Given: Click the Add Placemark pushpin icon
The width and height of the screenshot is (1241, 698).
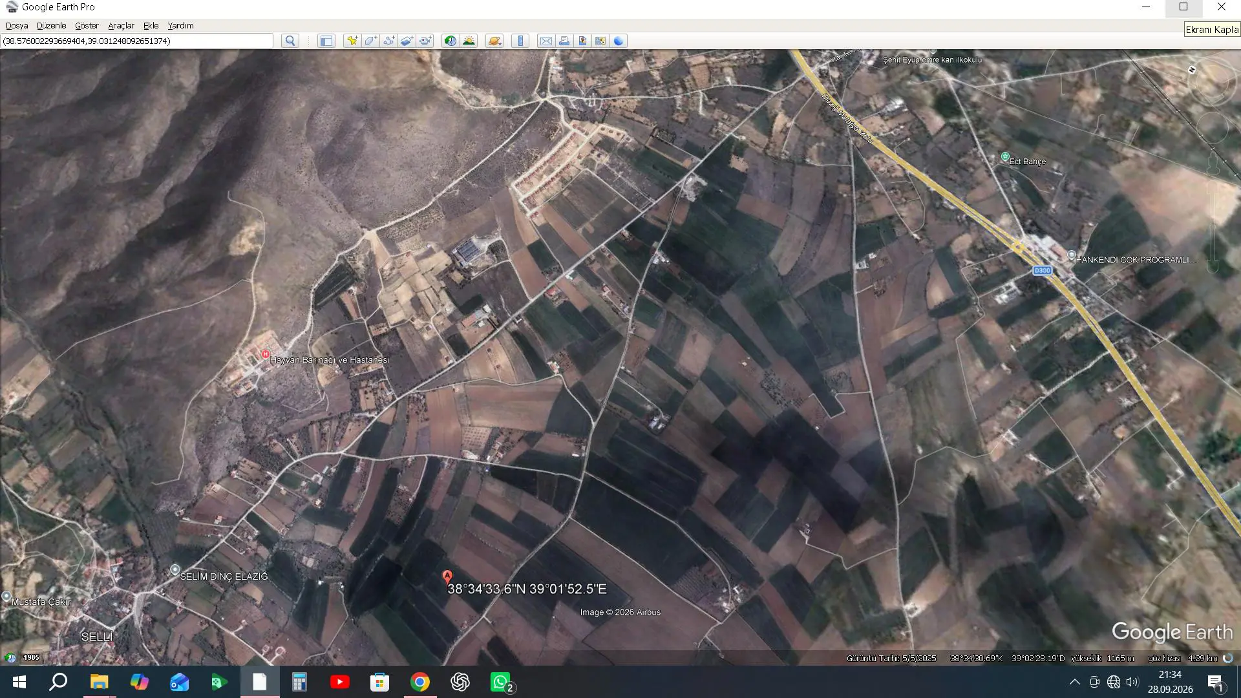Looking at the screenshot, I should click(352, 41).
